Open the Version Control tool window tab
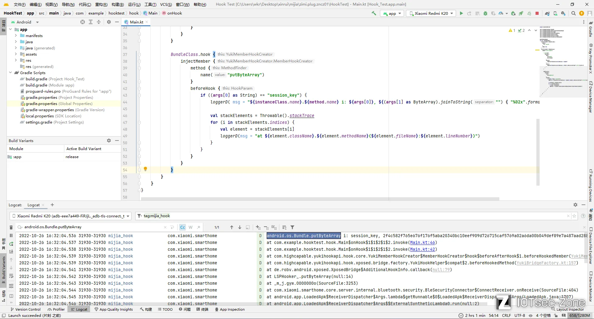Screen dimensions: 594x319 [25, 309]
